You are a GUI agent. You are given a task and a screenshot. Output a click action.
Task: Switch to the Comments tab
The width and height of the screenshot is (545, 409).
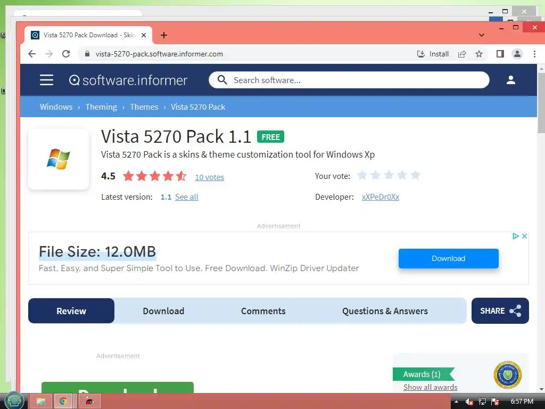[x=263, y=311]
